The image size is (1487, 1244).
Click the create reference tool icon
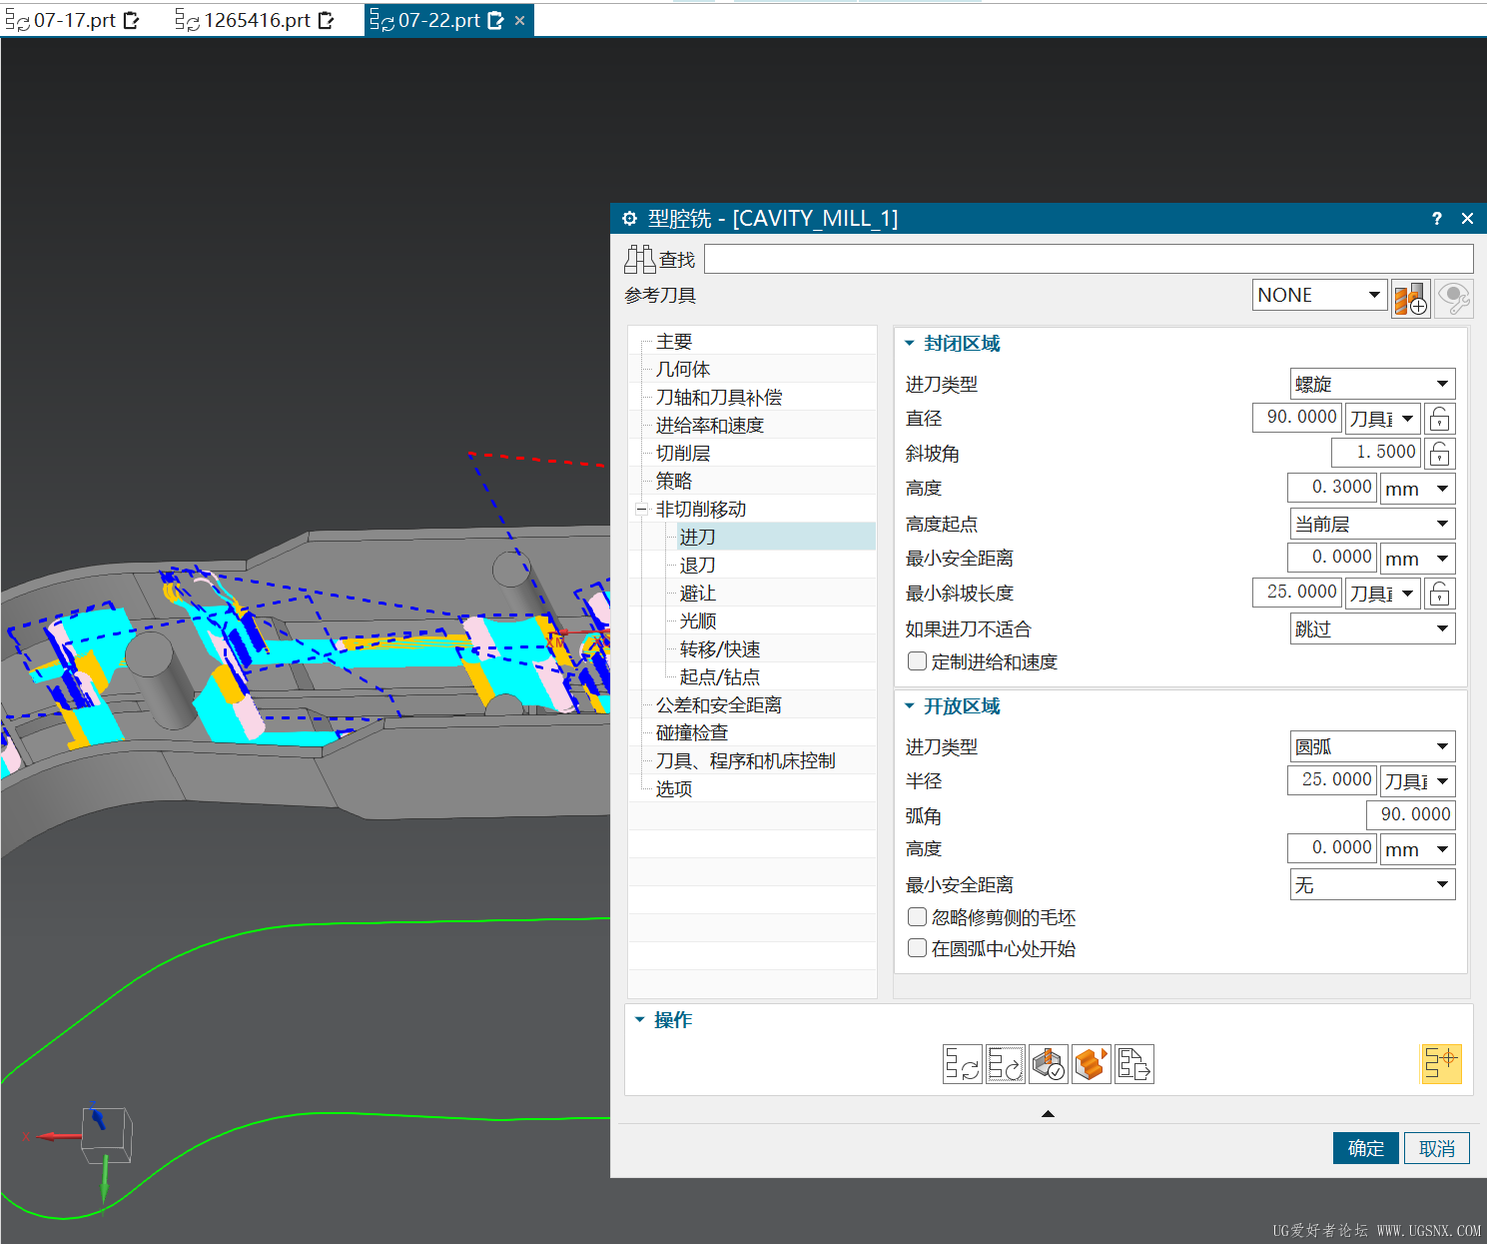[x=1411, y=299]
